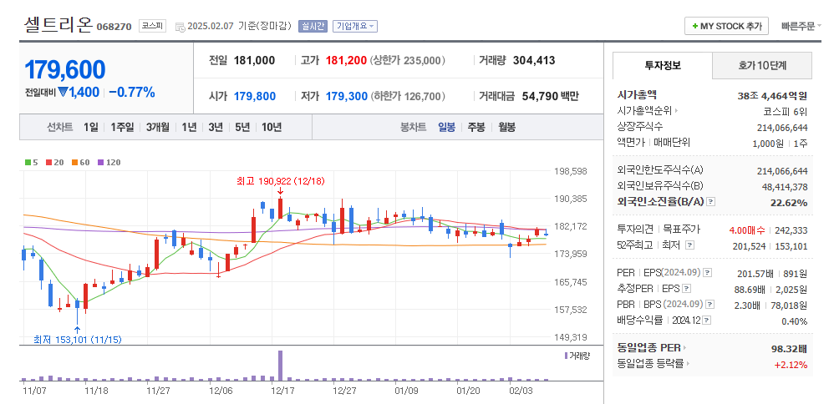Select the 1년 line chart period
This screenshot has height=404, width=834.
point(189,127)
